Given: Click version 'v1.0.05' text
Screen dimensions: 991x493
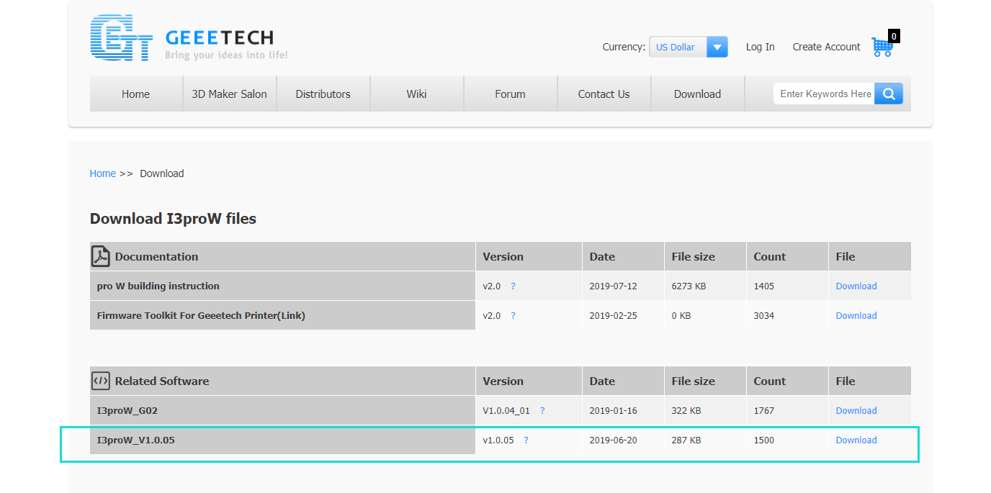Looking at the screenshot, I should 498,440.
